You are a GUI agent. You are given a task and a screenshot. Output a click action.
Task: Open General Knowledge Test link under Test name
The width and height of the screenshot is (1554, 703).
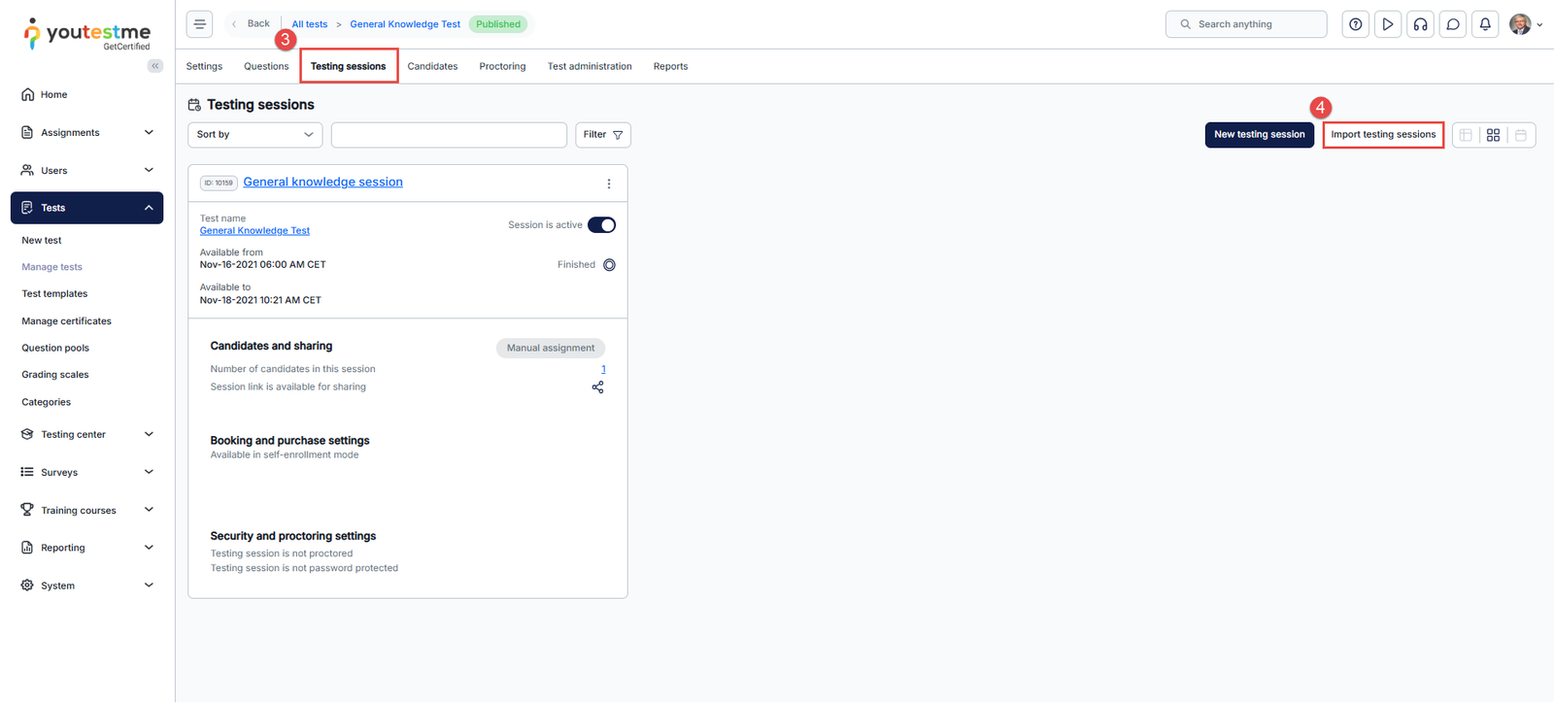coord(254,231)
